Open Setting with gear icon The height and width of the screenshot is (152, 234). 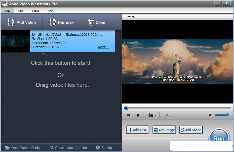104,148
